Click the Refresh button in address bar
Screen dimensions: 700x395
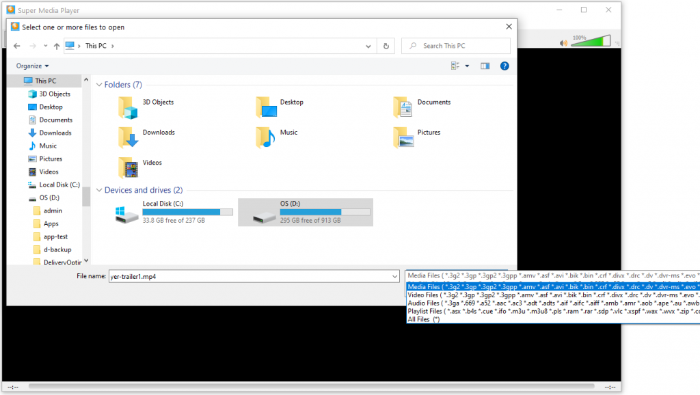[386, 46]
